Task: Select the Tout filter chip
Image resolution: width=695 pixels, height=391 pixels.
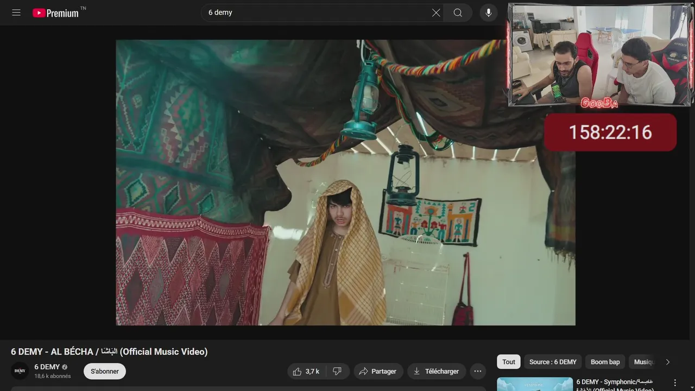Action: [509, 362]
